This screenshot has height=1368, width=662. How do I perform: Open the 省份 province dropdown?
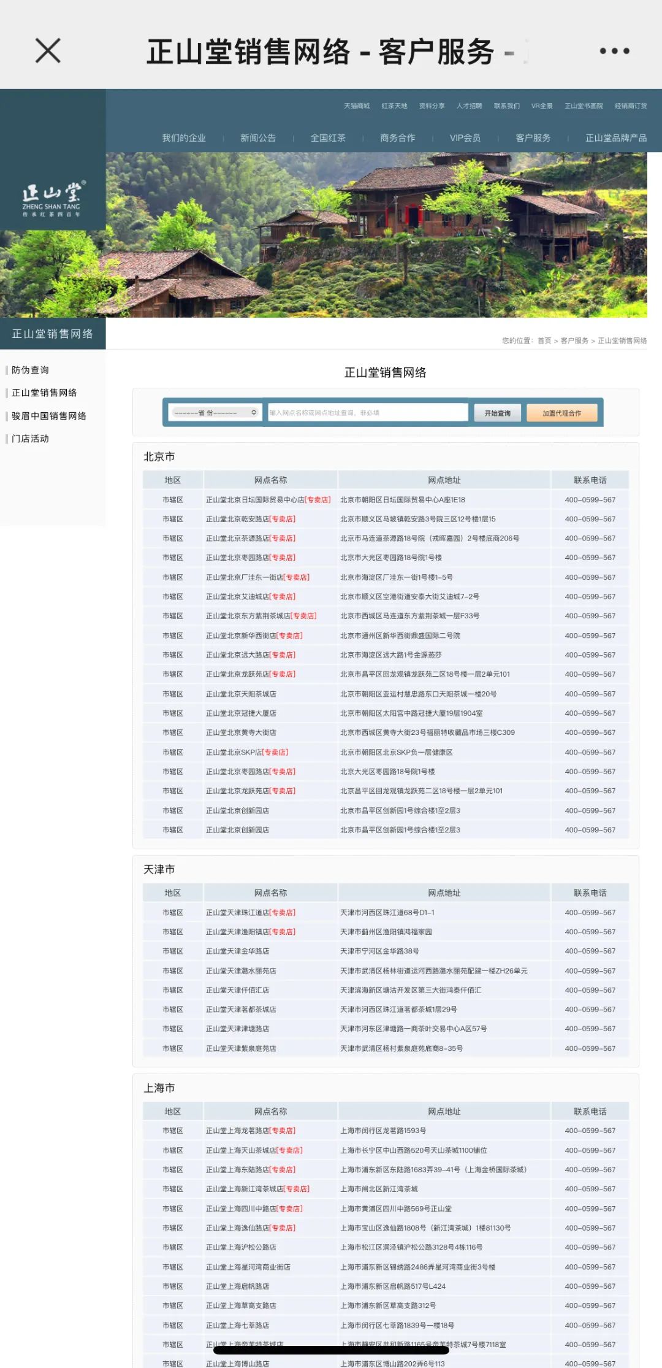215,413
